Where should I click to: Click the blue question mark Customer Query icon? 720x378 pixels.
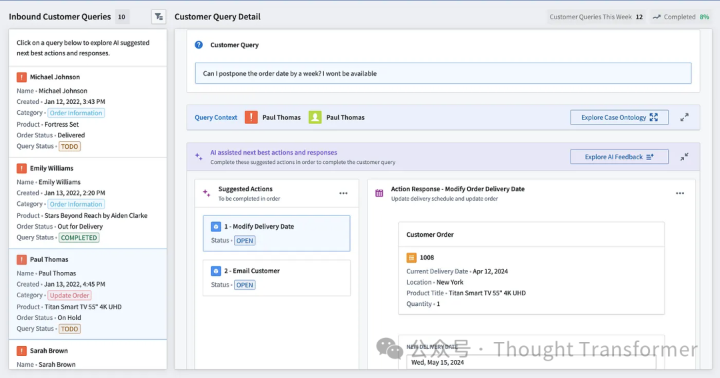pyautogui.click(x=199, y=45)
